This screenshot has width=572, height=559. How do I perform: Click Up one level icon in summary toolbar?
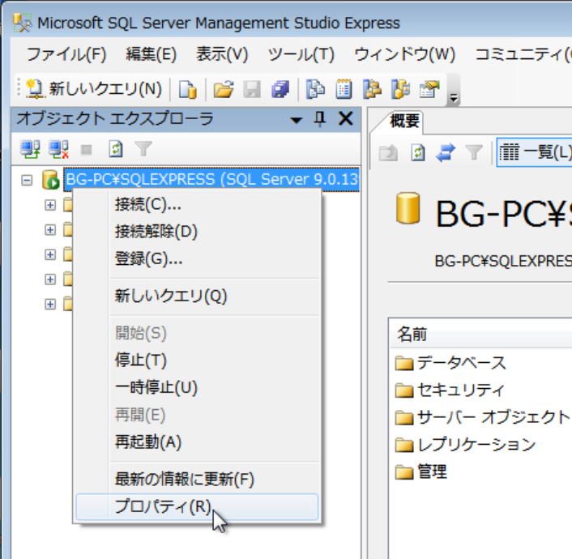point(388,152)
